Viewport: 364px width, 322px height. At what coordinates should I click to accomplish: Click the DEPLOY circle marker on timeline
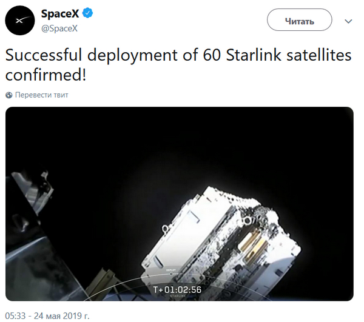170,274
